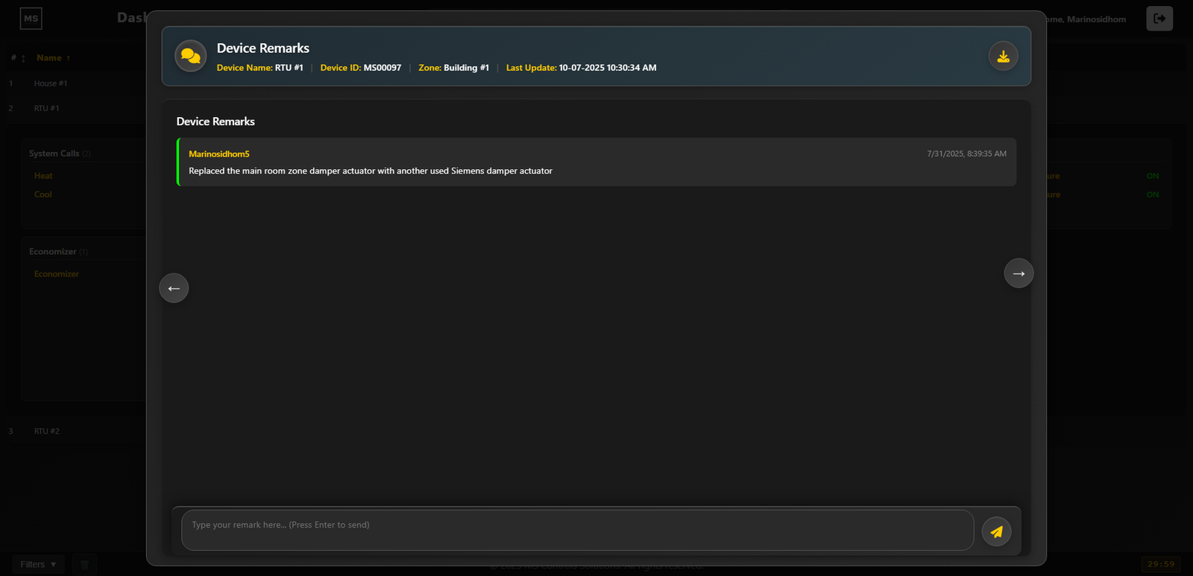The image size is (1193, 576).
Task: Open the Filters dropdown
Action: click(38, 565)
